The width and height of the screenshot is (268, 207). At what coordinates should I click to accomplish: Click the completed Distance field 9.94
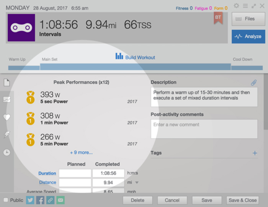[108, 183]
